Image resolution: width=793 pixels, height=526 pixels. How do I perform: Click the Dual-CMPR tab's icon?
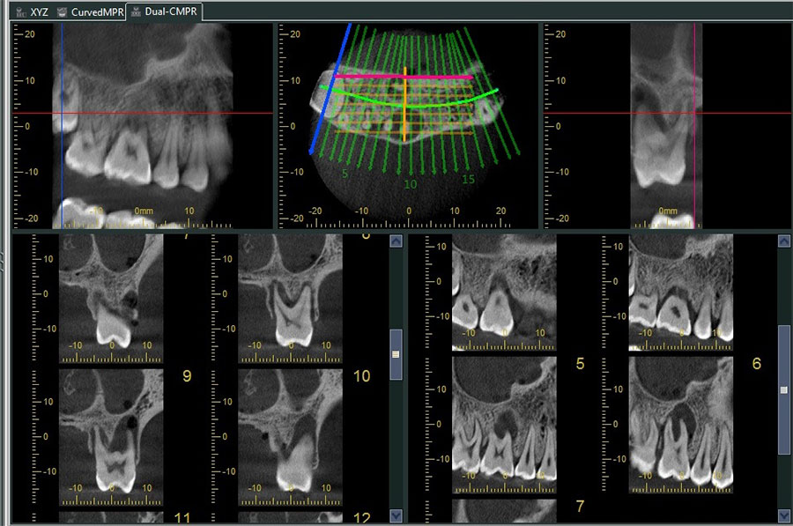click(x=136, y=12)
